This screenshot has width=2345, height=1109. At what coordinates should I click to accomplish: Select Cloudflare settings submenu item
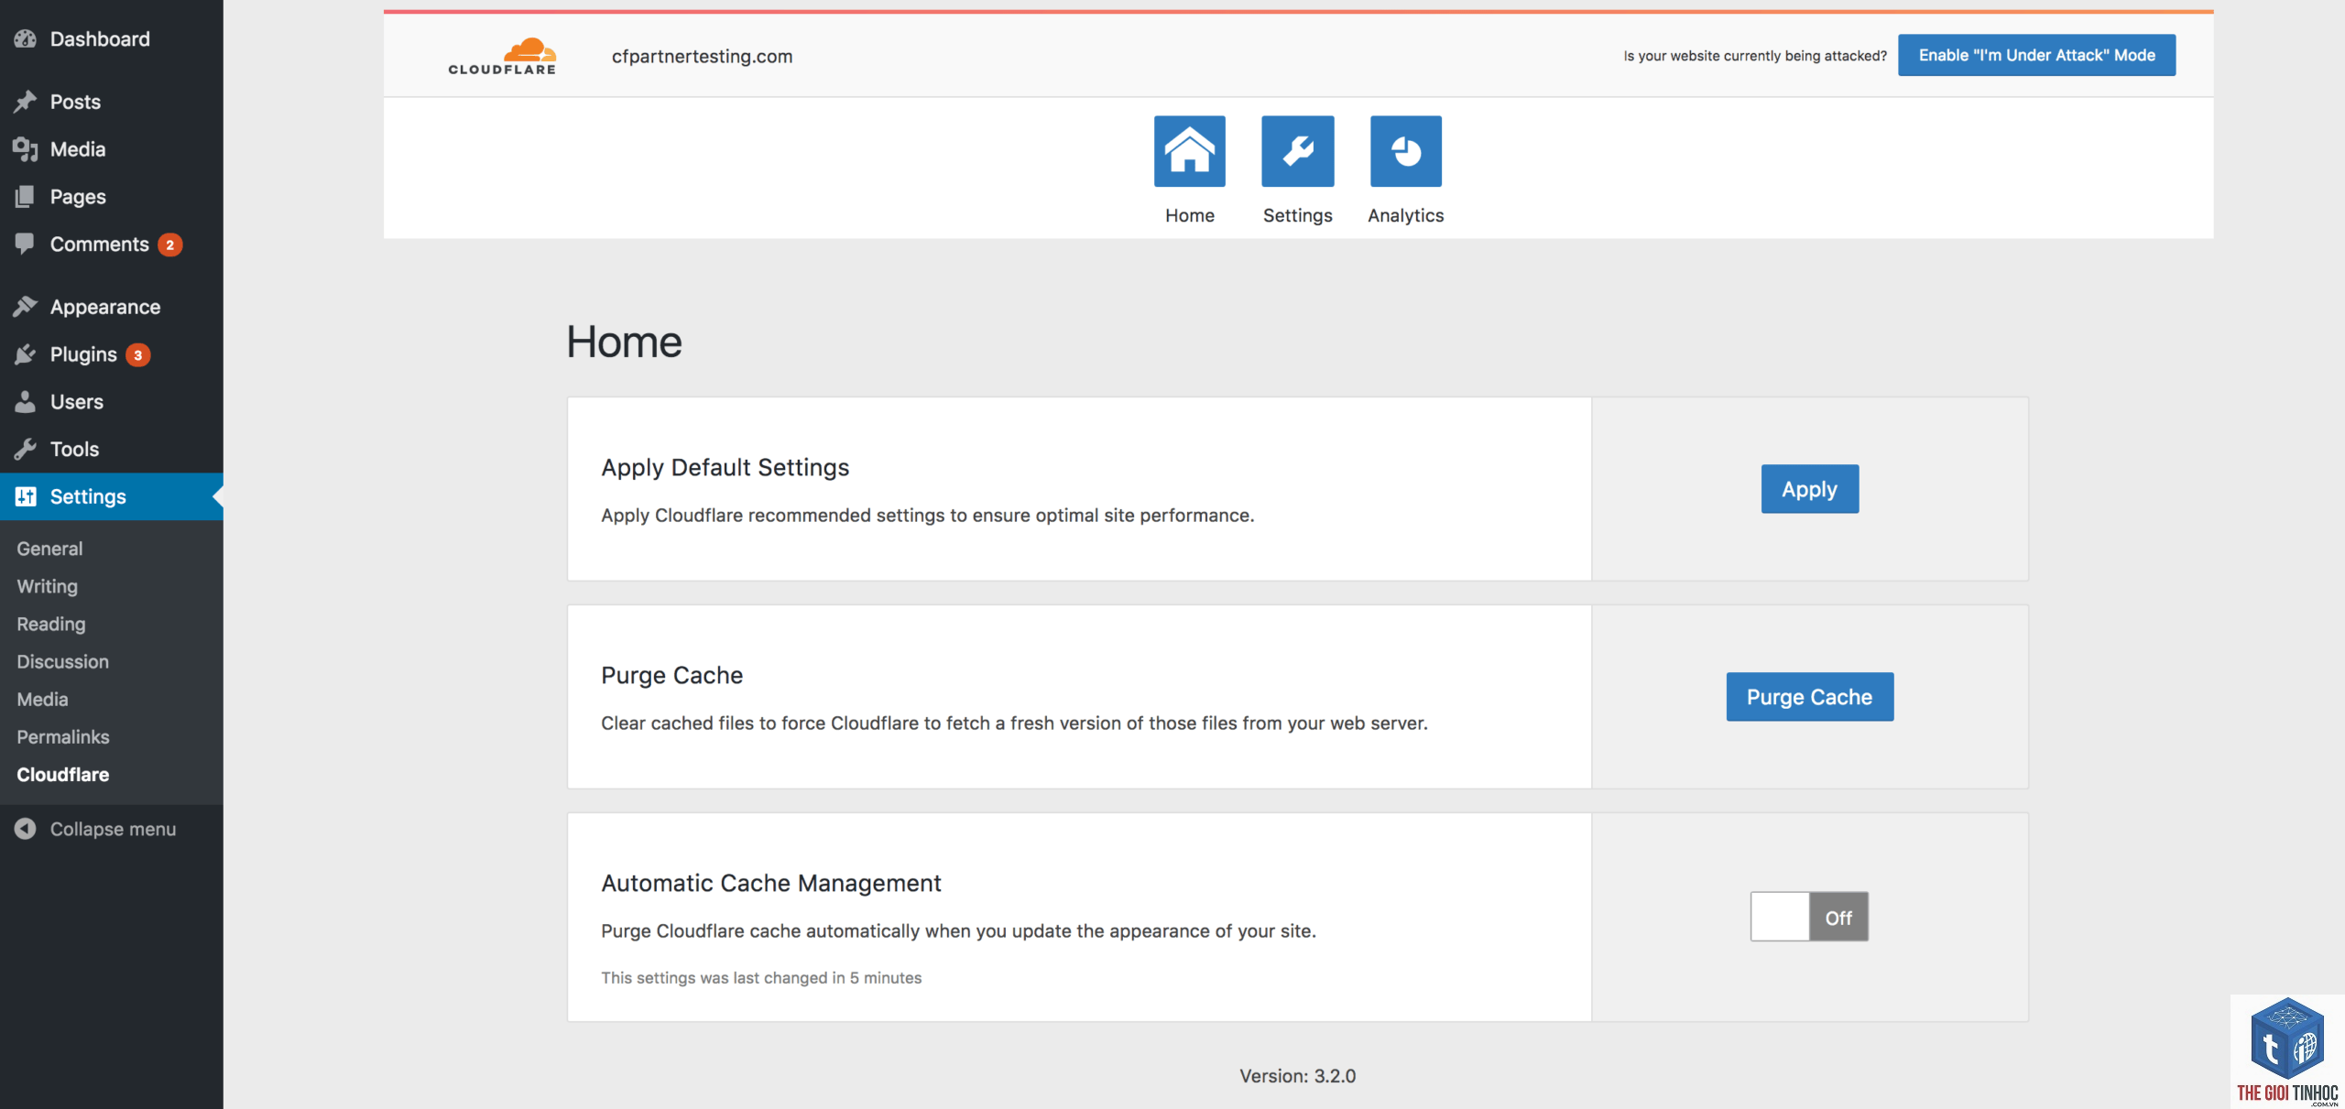click(62, 774)
